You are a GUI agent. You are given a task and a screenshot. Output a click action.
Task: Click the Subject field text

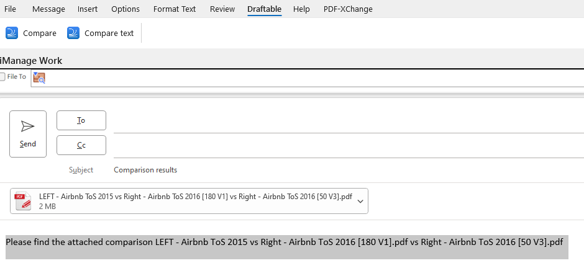145,170
